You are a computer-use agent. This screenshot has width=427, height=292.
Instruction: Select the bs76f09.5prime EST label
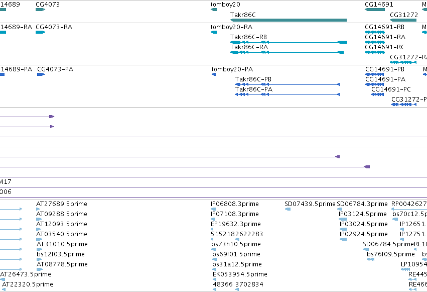391,255
